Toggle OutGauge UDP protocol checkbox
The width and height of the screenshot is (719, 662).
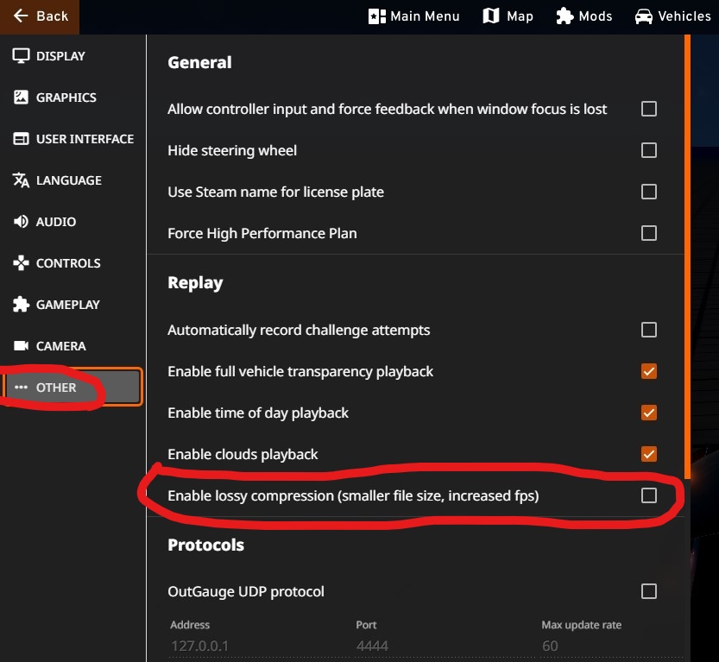coord(649,591)
